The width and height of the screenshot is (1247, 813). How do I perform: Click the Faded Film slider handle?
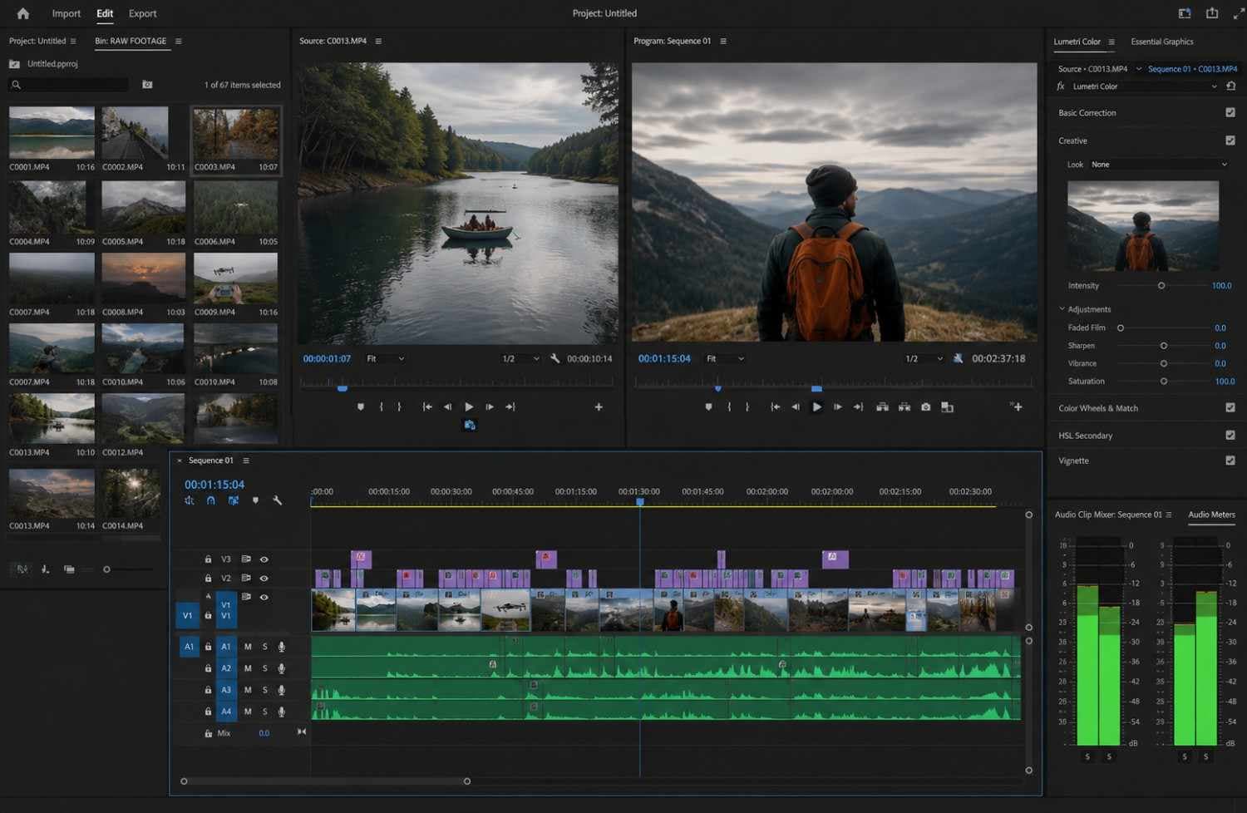tap(1121, 328)
